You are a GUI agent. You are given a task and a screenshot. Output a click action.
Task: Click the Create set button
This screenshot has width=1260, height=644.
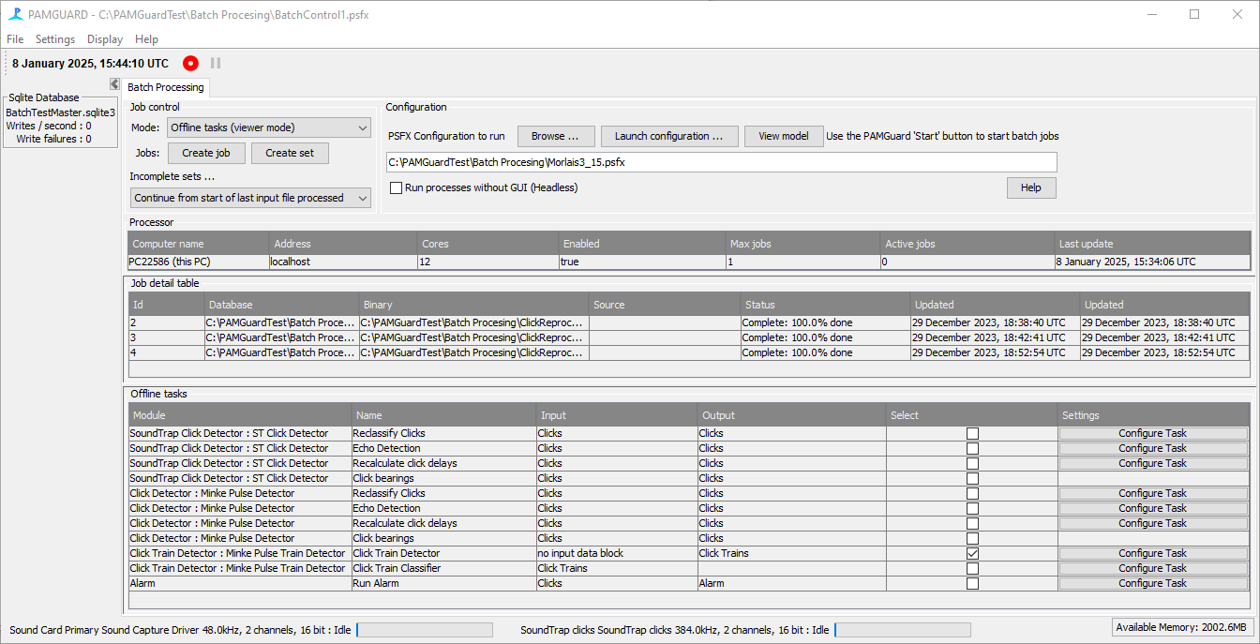click(x=290, y=153)
